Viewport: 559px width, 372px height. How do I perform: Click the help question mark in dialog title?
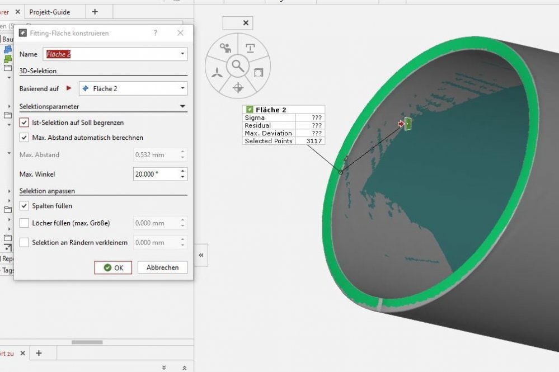click(x=156, y=33)
